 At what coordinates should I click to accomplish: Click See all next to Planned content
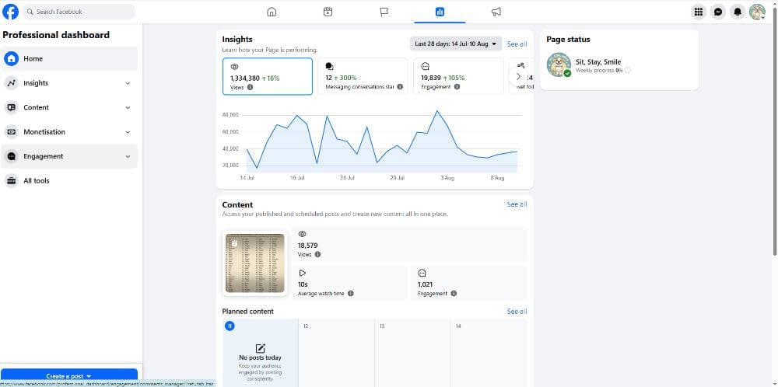(x=517, y=311)
